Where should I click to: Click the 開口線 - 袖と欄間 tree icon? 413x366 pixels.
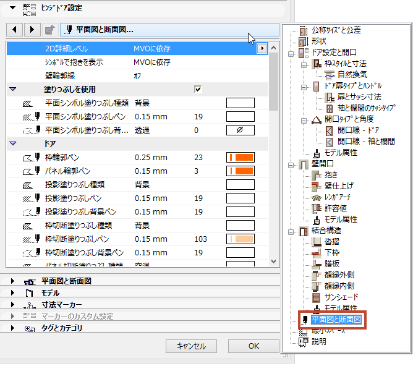click(330, 142)
